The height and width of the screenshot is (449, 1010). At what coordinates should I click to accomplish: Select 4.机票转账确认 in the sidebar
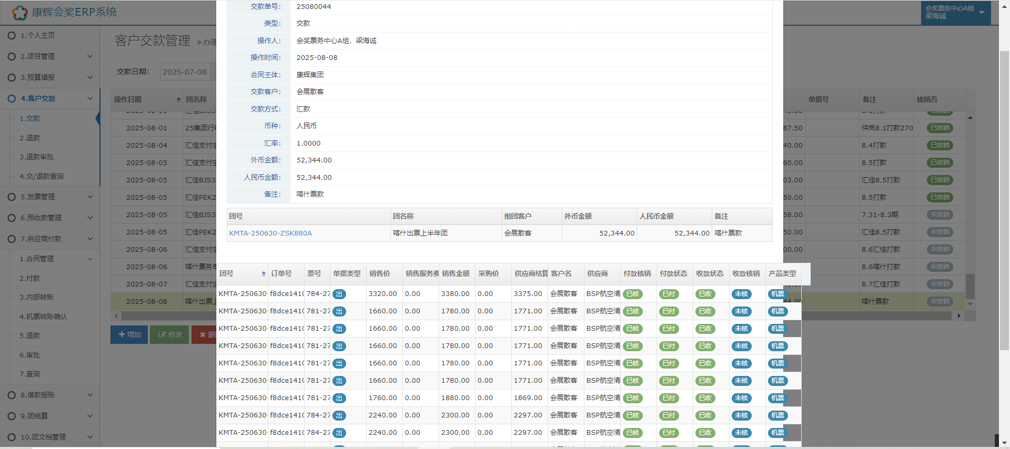click(x=43, y=317)
